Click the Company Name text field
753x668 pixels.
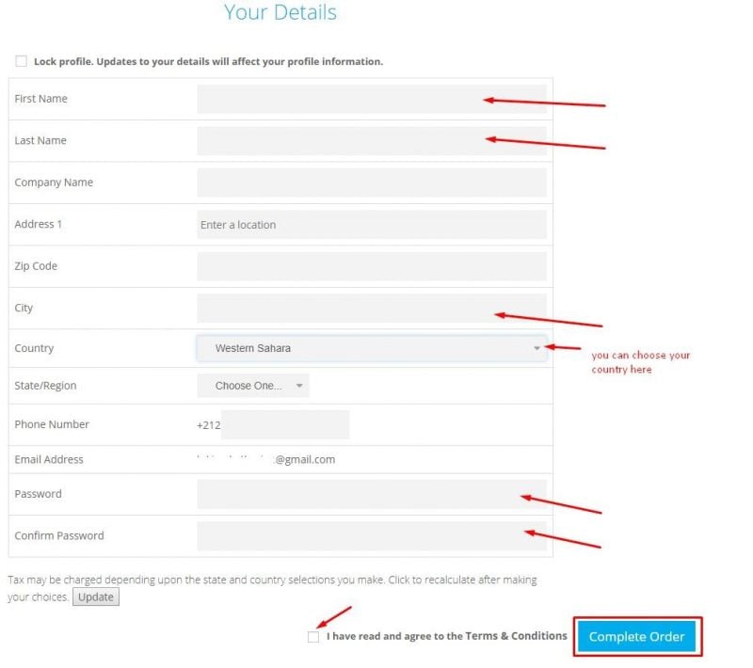click(372, 182)
